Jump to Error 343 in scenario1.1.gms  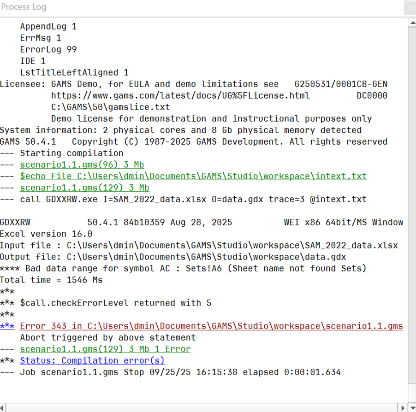pos(211,326)
